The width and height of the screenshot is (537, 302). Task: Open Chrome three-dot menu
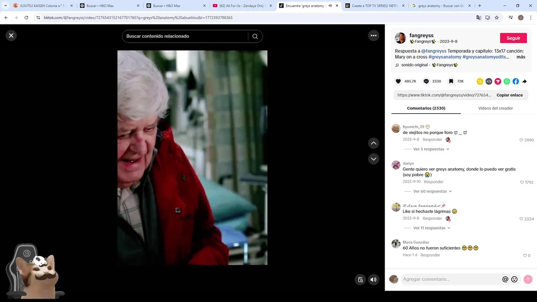point(531,18)
